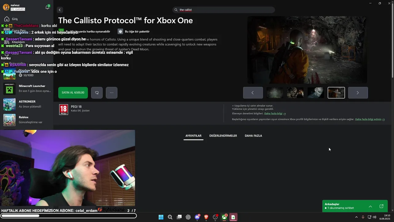Click the bundle 'Bu öğe bir pakettir' icon
This screenshot has height=222, width=394.
coord(120,31)
